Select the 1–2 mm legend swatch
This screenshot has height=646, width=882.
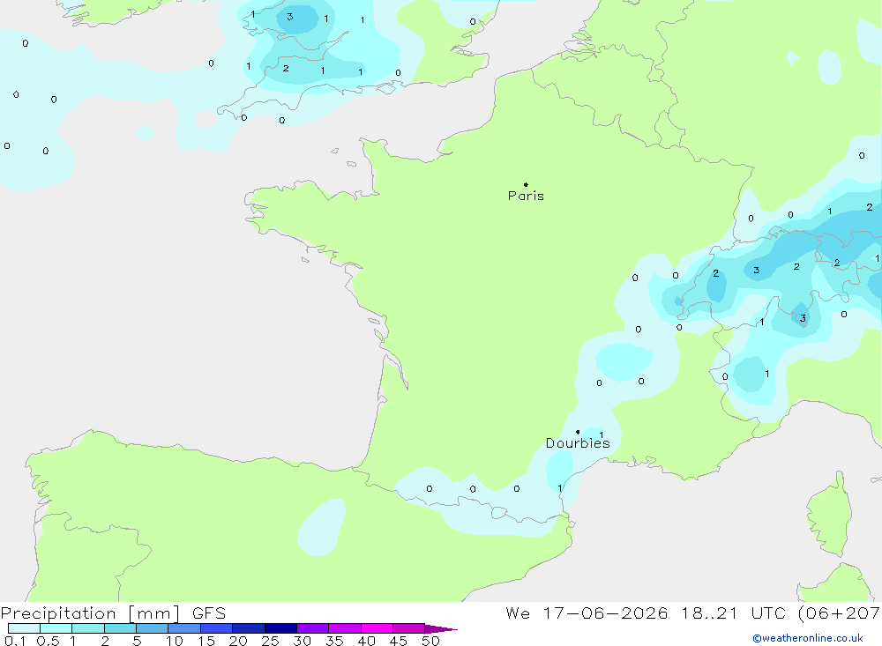pyautogui.click(x=88, y=628)
